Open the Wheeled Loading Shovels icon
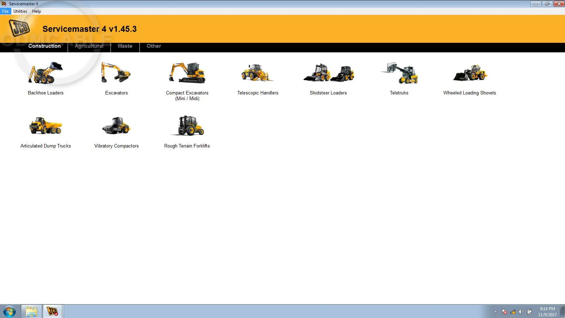 [x=470, y=73]
